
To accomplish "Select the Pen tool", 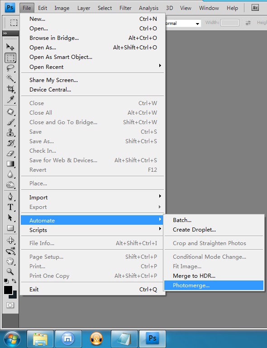I will coord(10,197).
